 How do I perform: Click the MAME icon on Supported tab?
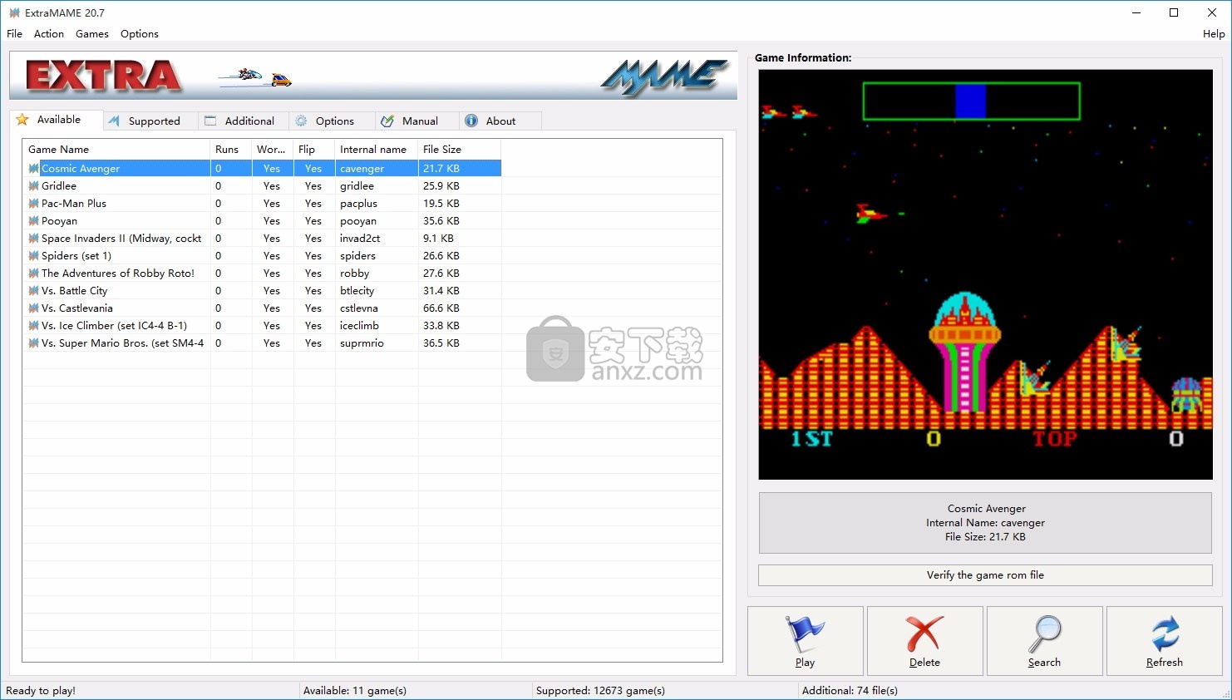coord(114,121)
